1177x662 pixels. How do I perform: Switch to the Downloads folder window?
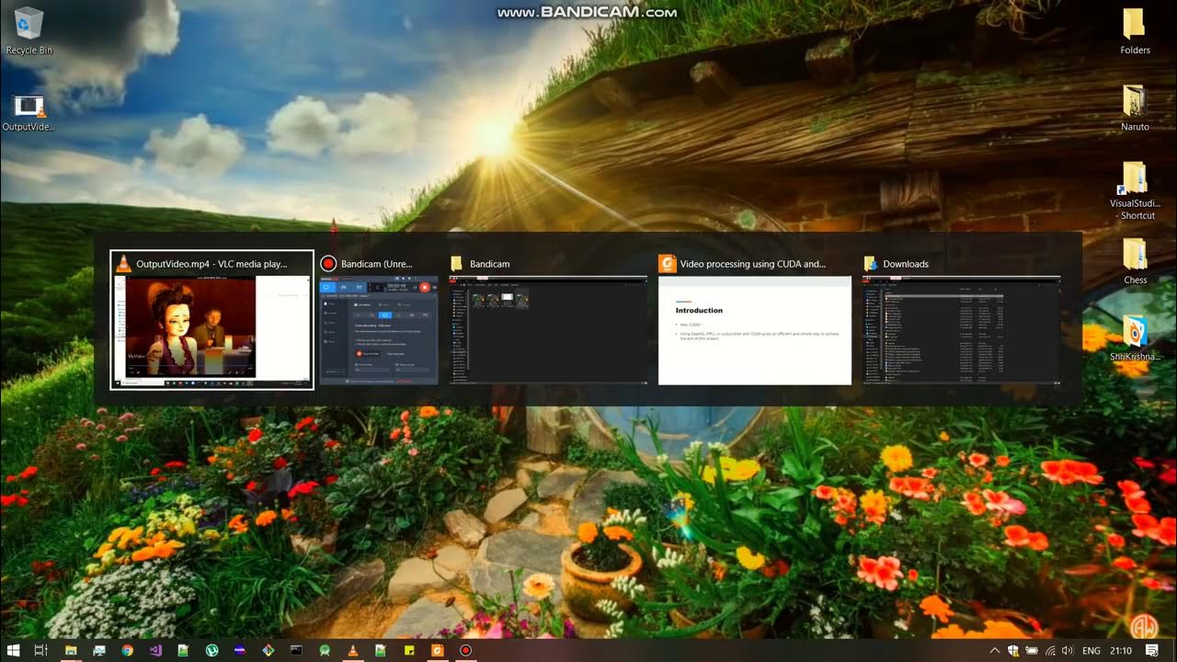point(961,320)
